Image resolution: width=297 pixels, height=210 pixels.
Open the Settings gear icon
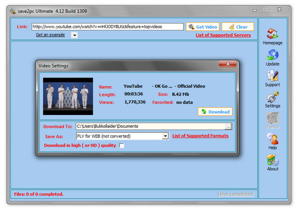point(273,97)
